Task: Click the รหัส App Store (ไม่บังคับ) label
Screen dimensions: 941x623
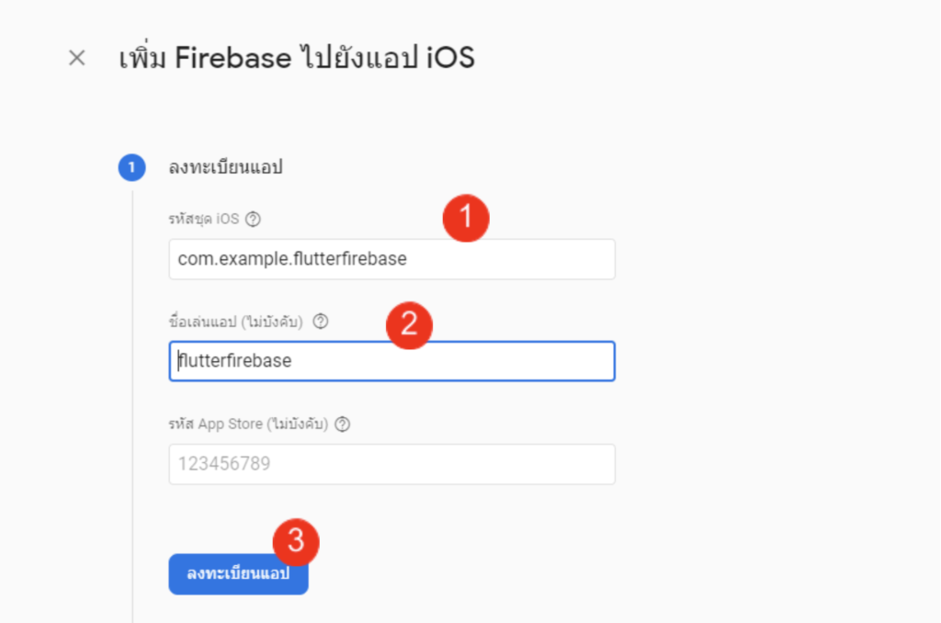Action: click(248, 425)
